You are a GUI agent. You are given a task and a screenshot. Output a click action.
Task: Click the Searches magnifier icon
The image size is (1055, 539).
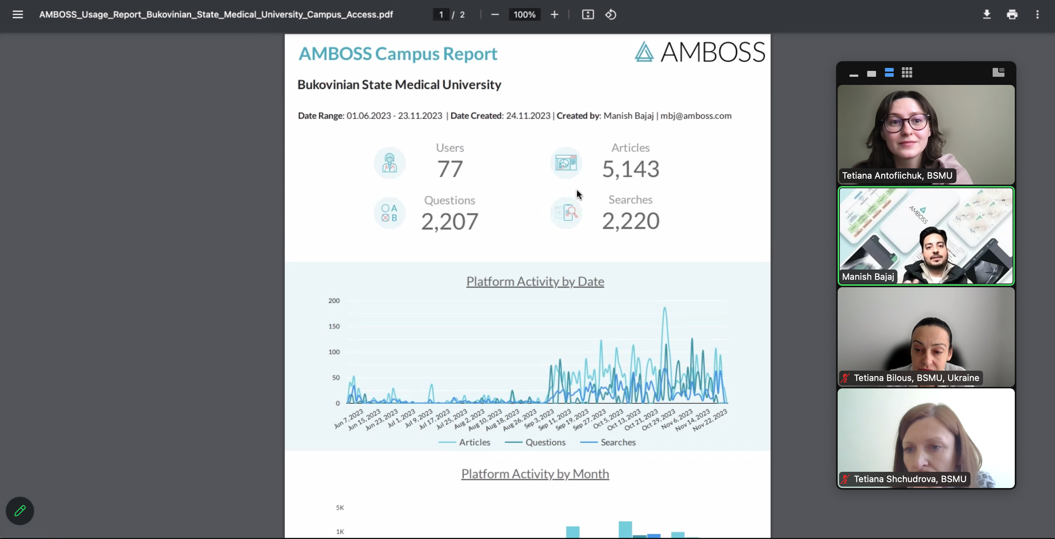pyautogui.click(x=566, y=213)
